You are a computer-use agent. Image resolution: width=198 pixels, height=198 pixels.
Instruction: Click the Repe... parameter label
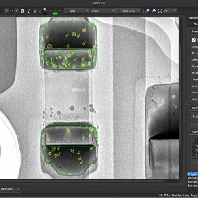coord(195,47)
